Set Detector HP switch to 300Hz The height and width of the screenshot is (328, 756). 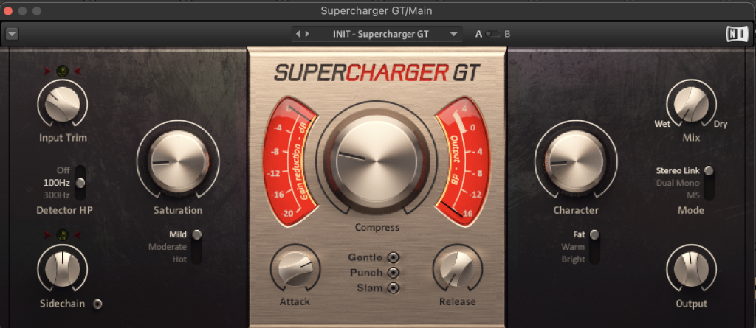click(x=57, y=195)
